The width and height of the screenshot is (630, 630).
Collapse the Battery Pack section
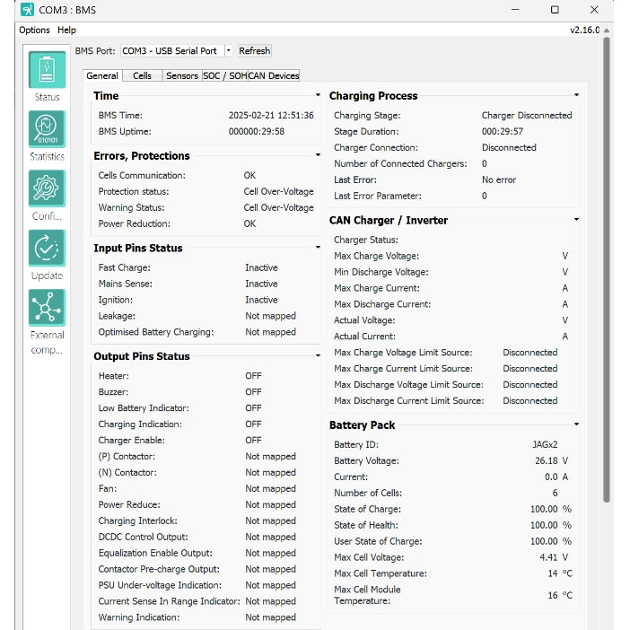point(576,424)
